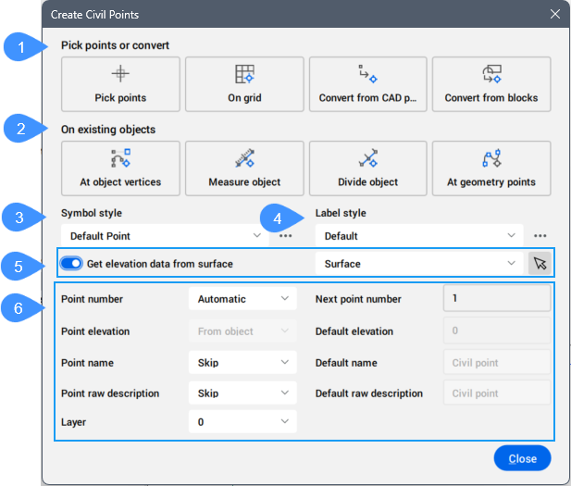Expand the Point number Automatic dropdown
Image resolution: width=571 pixels, height=486 pixels.
click(242, 299)
